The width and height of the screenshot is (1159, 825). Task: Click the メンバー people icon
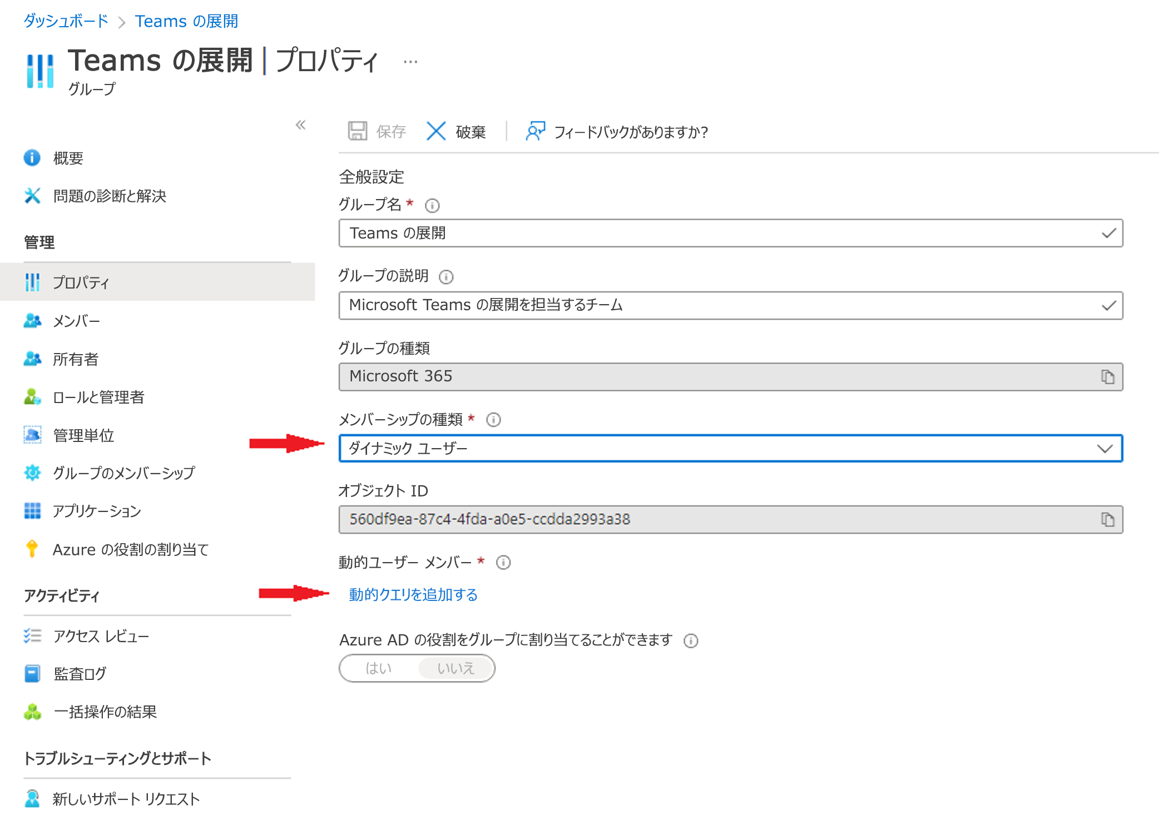click(32, 321)
